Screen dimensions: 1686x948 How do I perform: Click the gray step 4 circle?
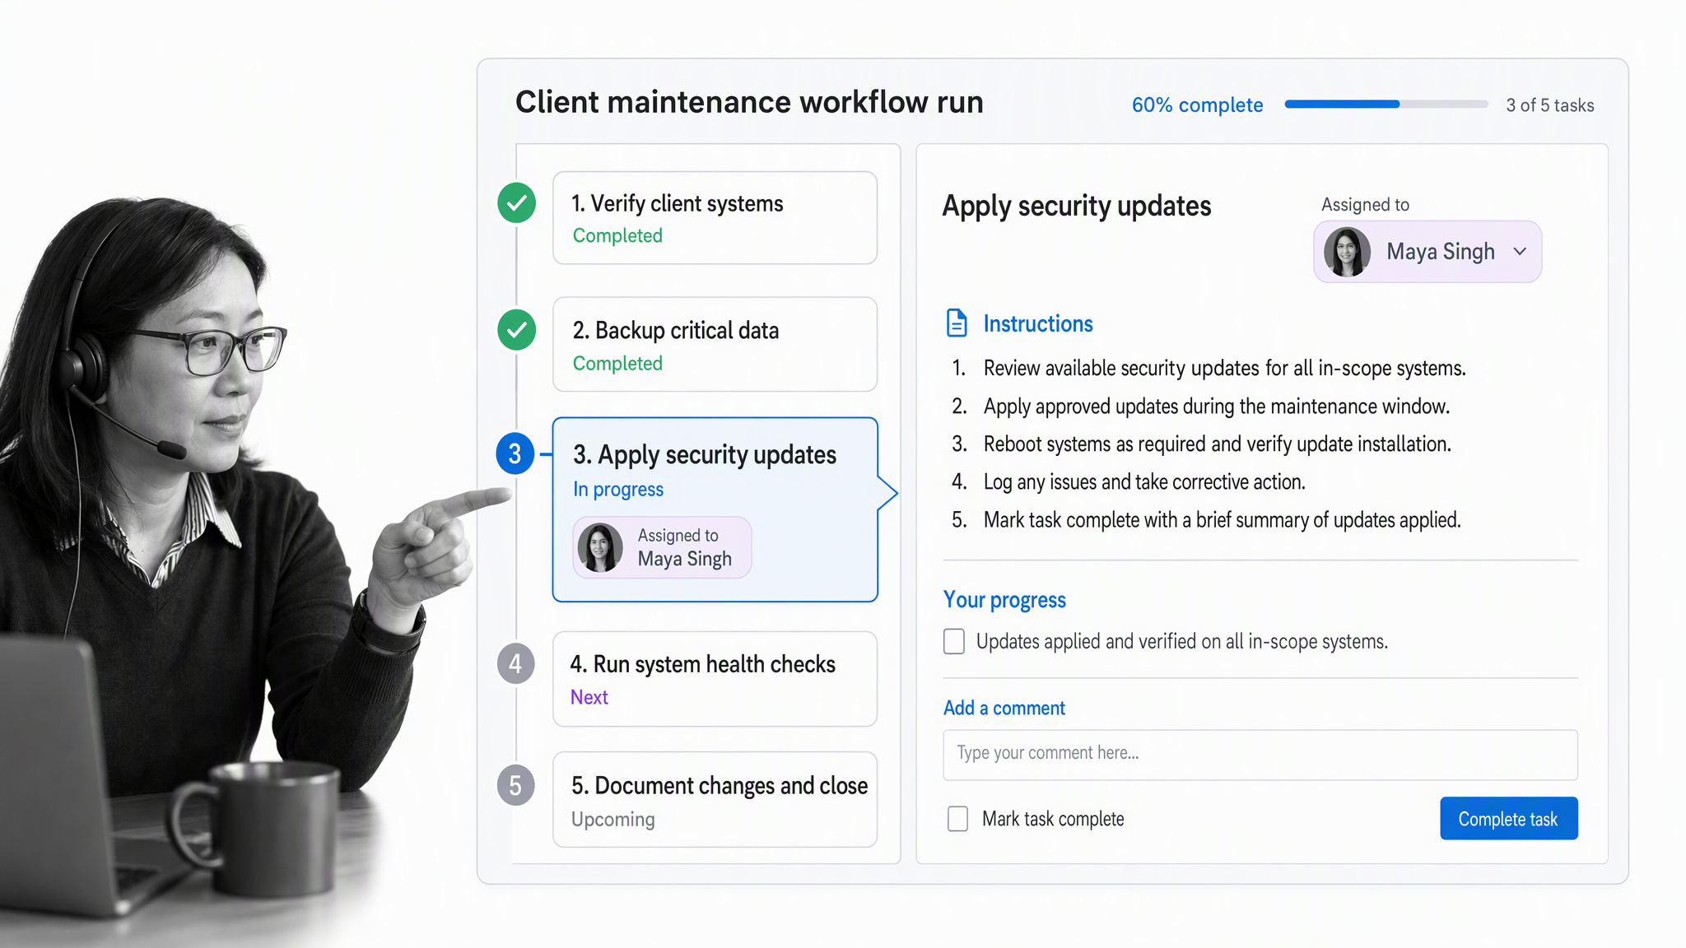pyautogui.click(x=515, y=663)
